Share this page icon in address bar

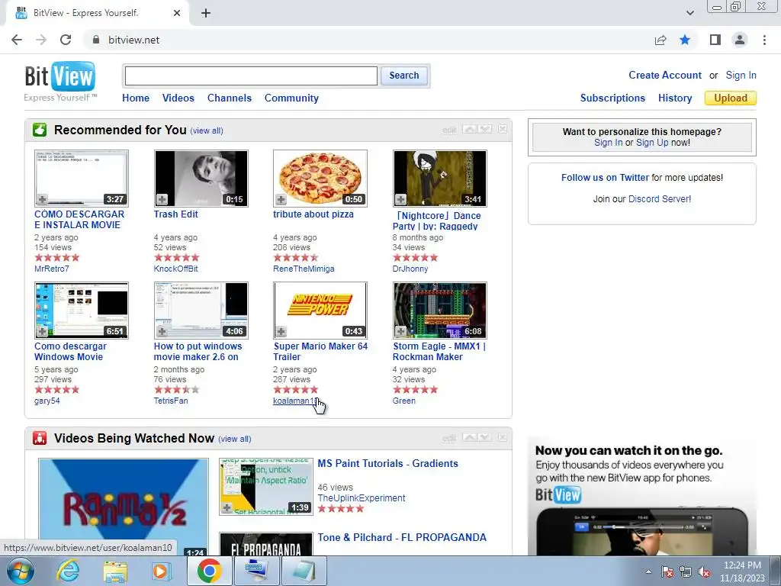[x=660, y=40]
